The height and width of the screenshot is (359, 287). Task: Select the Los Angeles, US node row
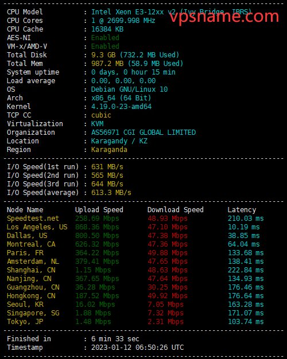coord(135,227)
